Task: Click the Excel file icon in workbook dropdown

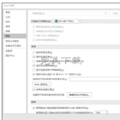Action: click(56, 21)
